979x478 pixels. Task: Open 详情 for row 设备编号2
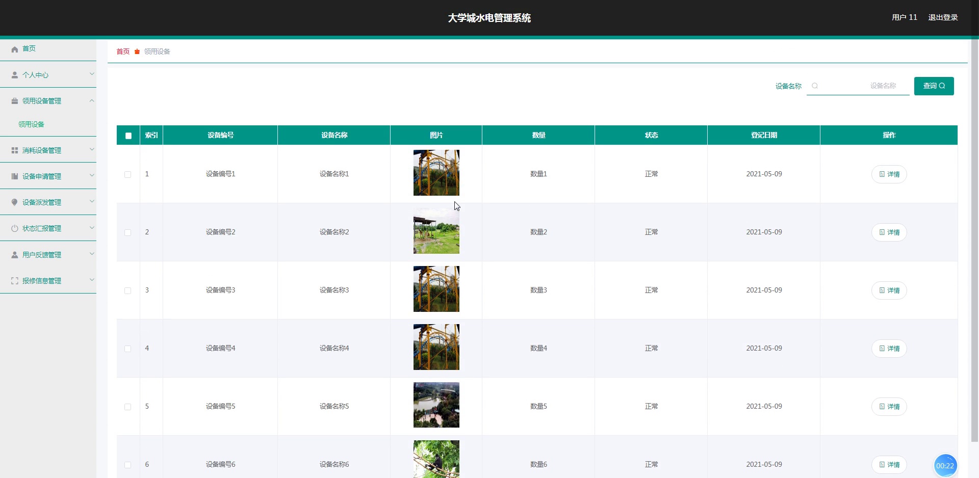pos(889,232)
